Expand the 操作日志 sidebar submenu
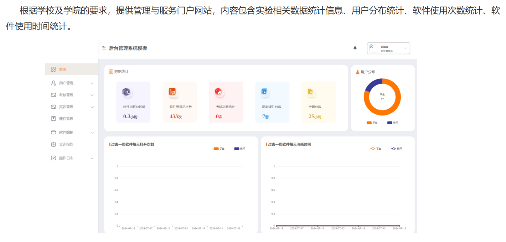This screenshot has width=506, height=242. point(92,158)
